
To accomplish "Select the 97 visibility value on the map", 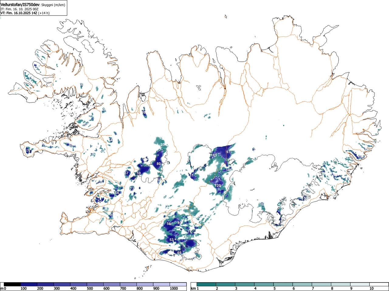I will coord(228,152).
